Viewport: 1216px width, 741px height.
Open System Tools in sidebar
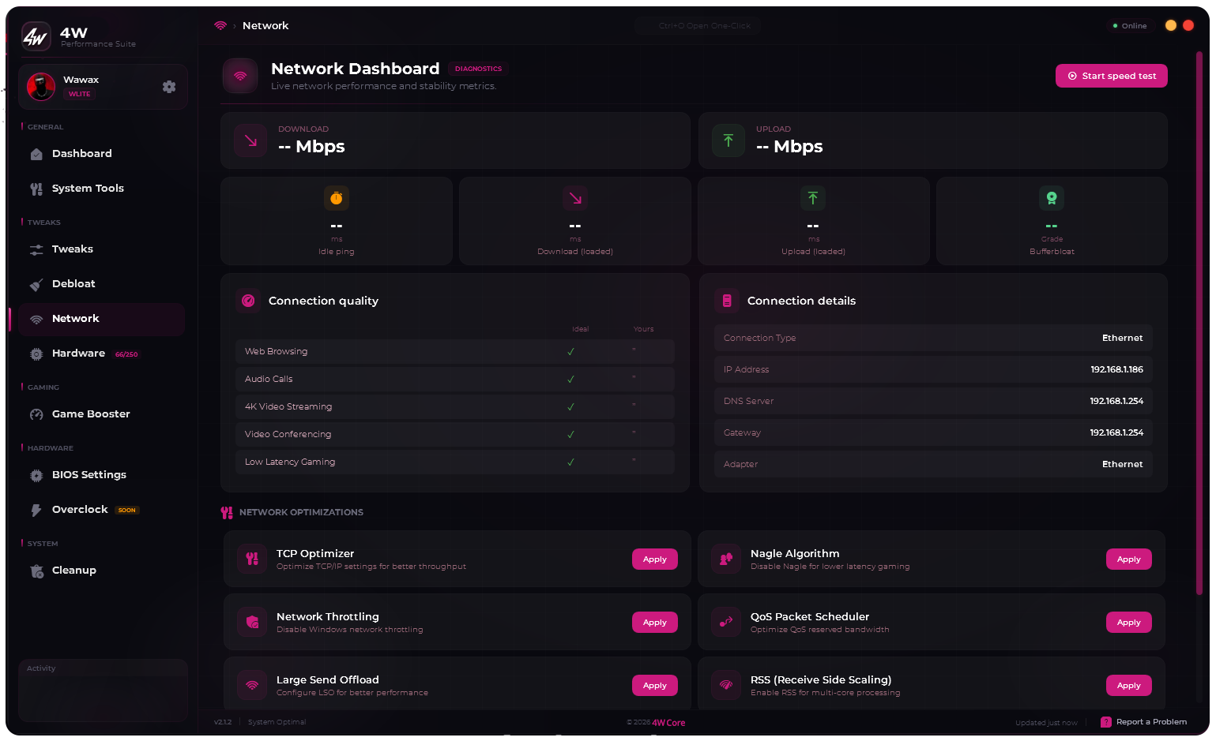[101, 189]
